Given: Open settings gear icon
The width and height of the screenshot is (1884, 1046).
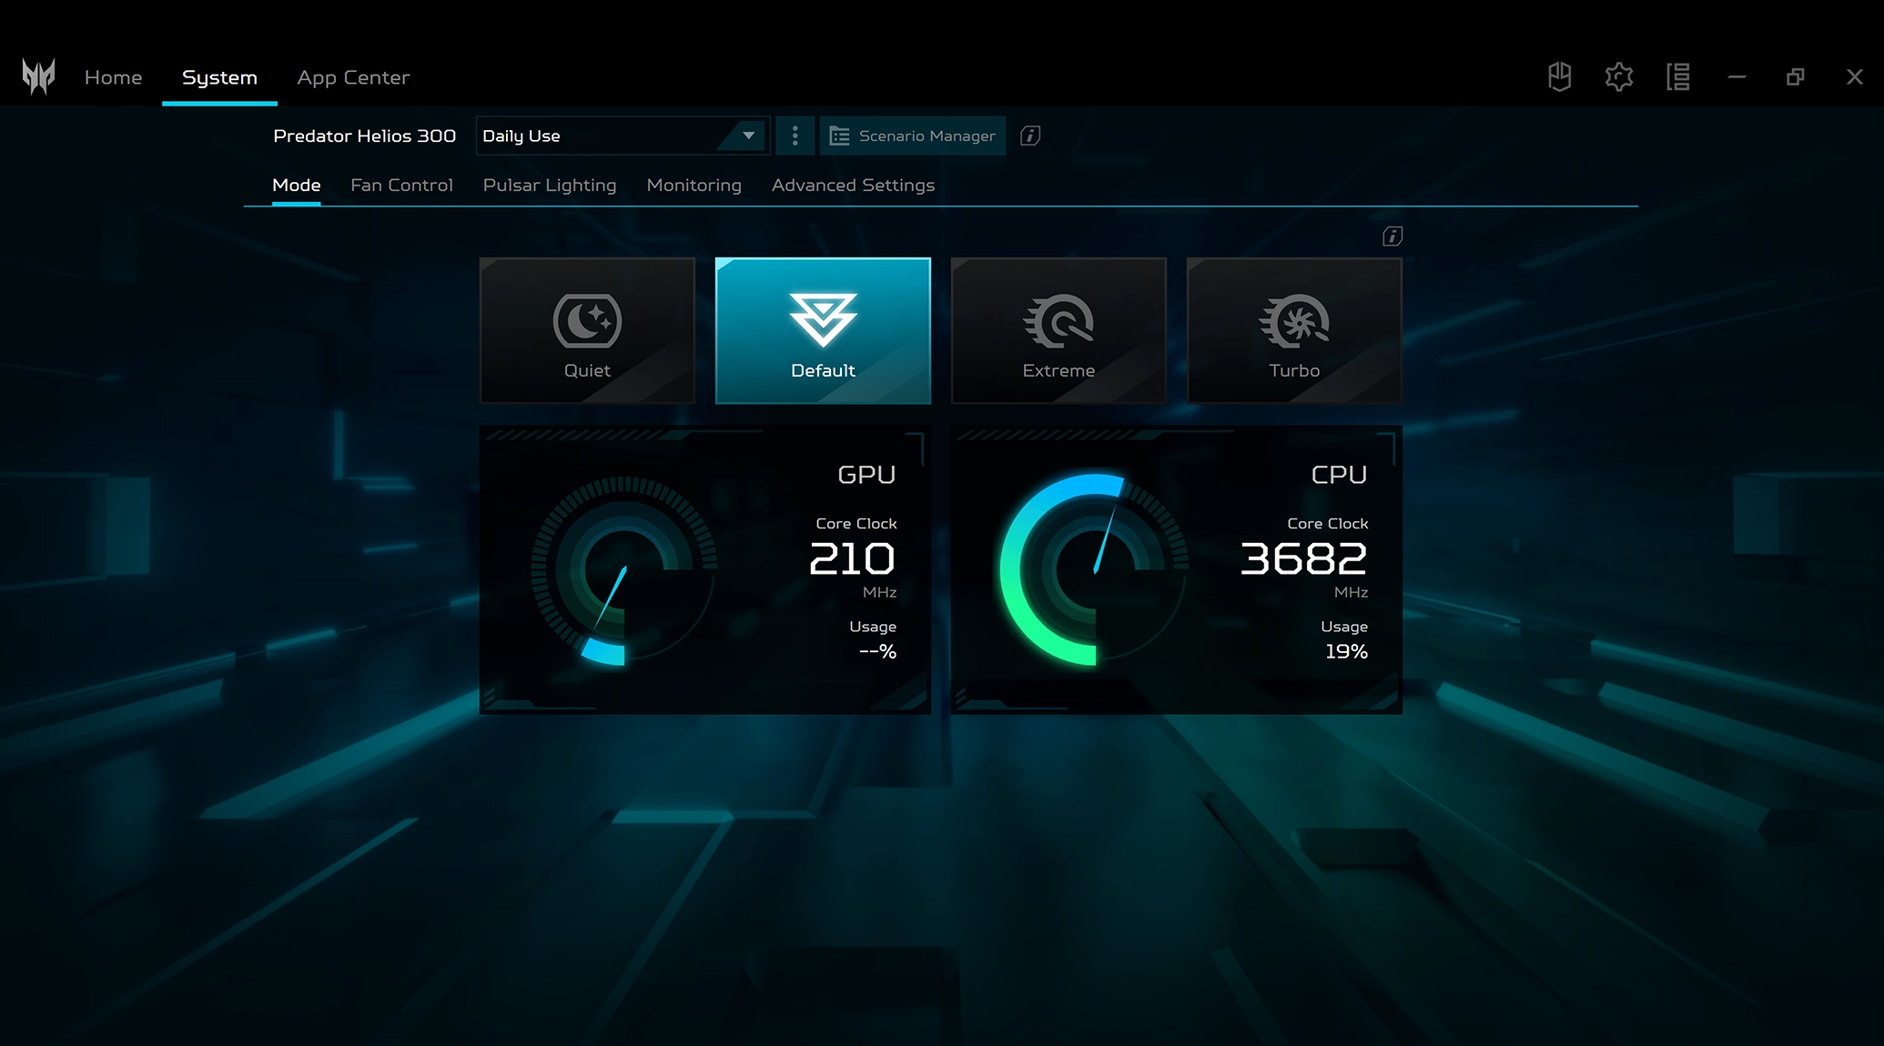Looking at the screenshot, I should 1618,76.
